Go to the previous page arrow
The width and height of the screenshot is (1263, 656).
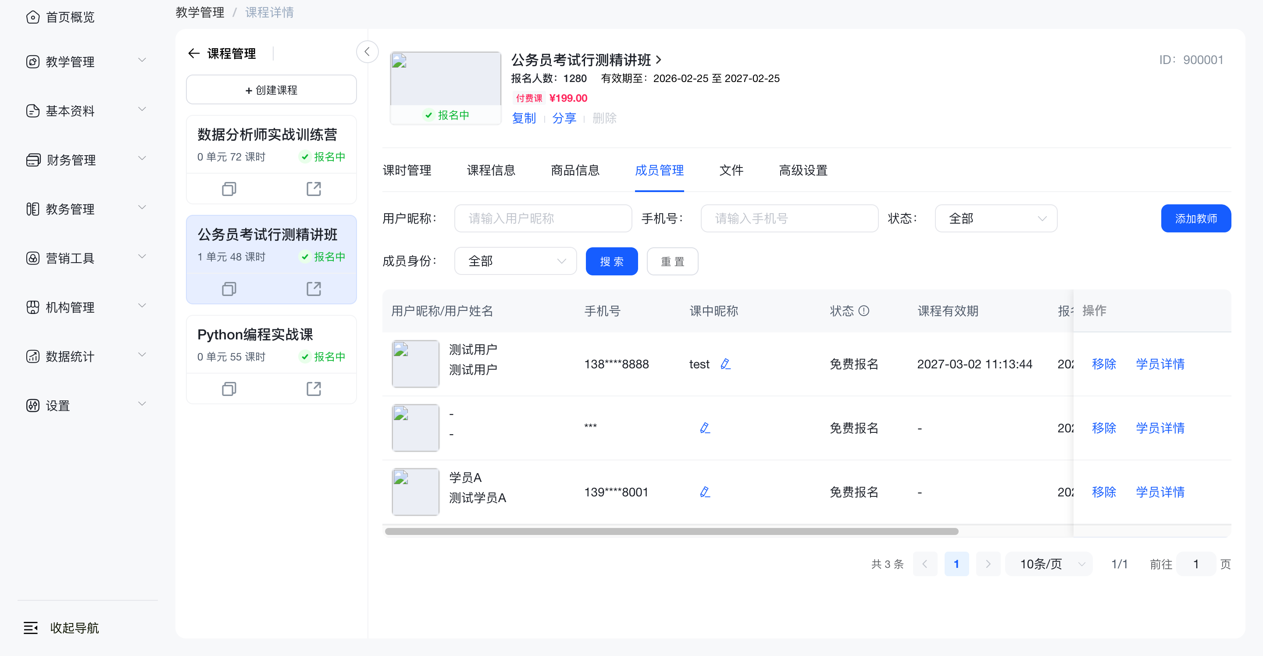[x=925, y=564]
